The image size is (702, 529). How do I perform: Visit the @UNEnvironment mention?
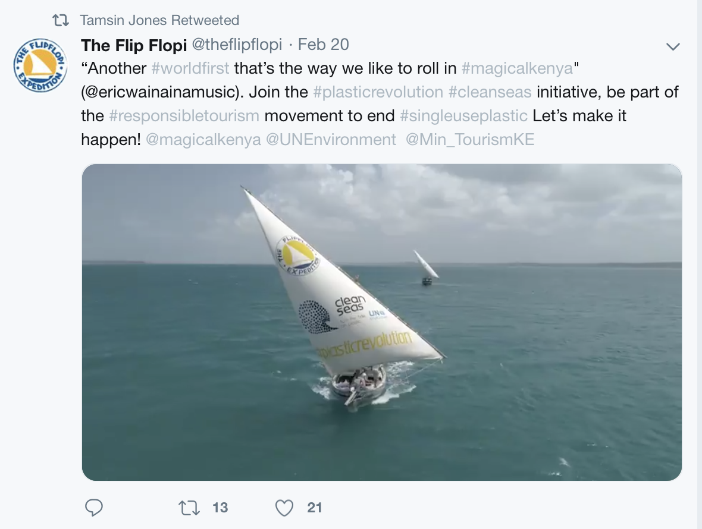pyautogui.click(x=331, y=140)
